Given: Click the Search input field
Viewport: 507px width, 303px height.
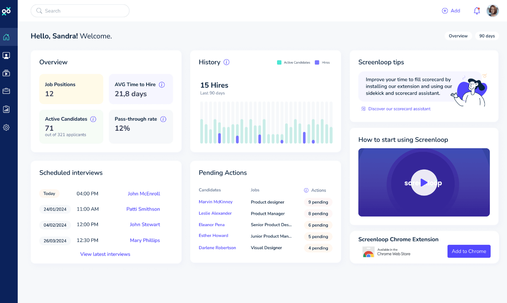Looking at the screenshot, I should [80, 11].
